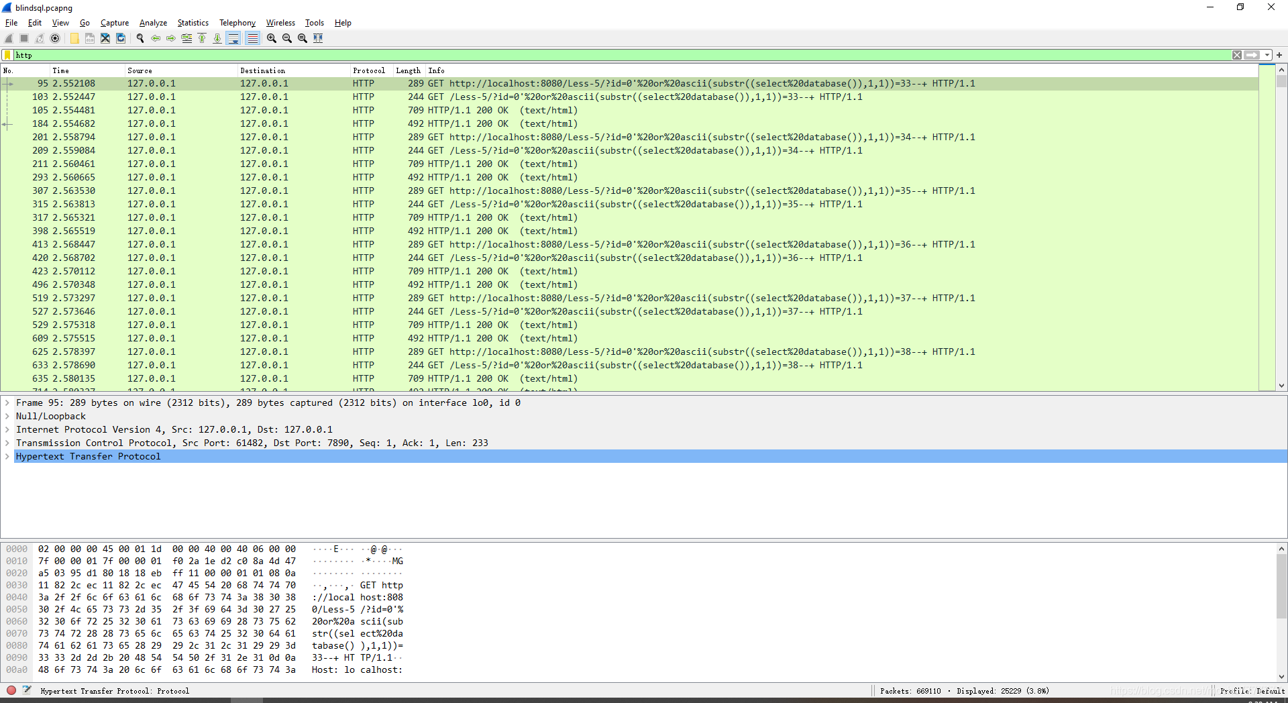Sort by the Length column header

(x=409, y=70)
